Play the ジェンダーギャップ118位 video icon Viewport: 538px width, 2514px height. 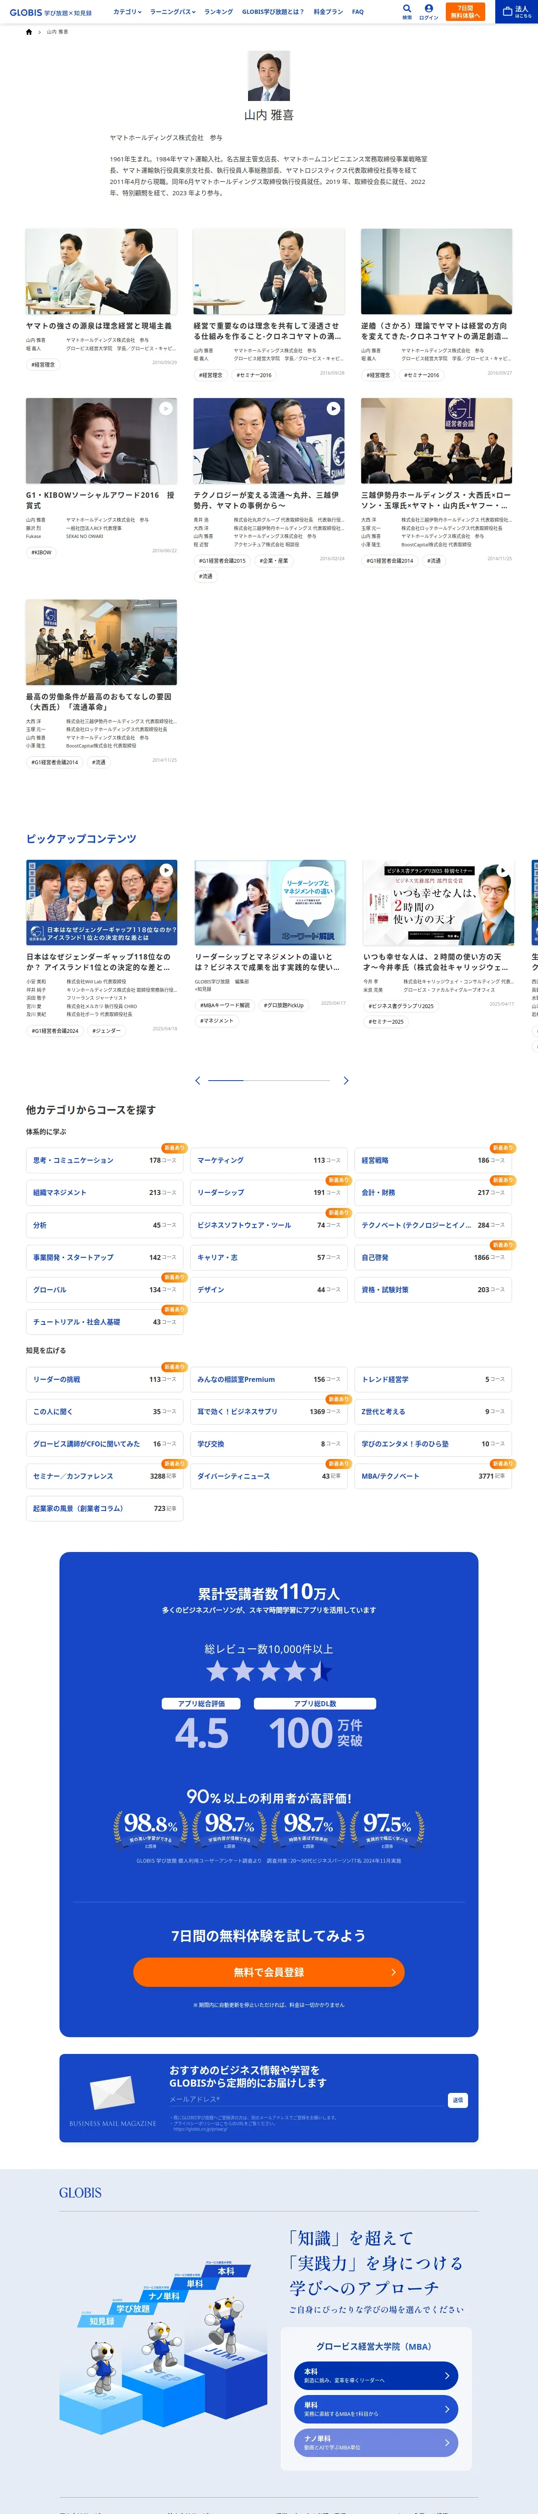click(166, 871)
